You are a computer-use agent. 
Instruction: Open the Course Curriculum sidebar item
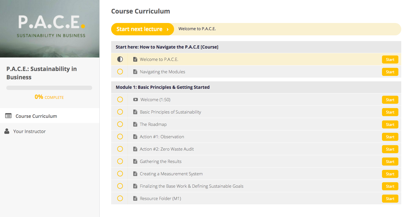50,116
